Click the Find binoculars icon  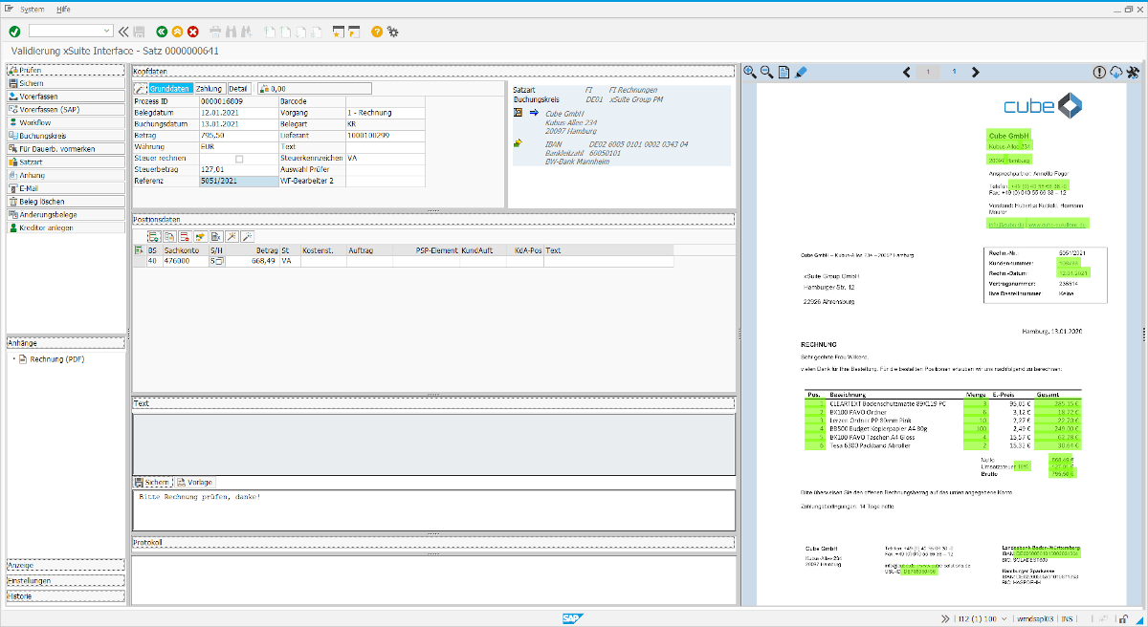[231, 32]
